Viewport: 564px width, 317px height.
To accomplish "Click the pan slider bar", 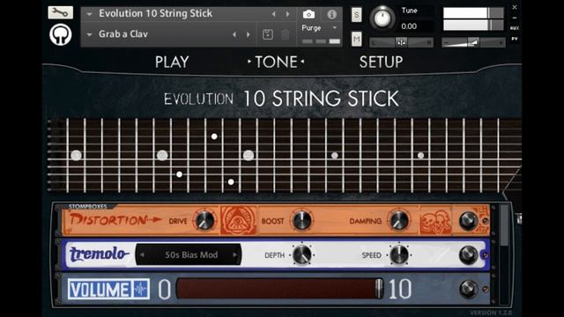I will (x=402, y=42).
